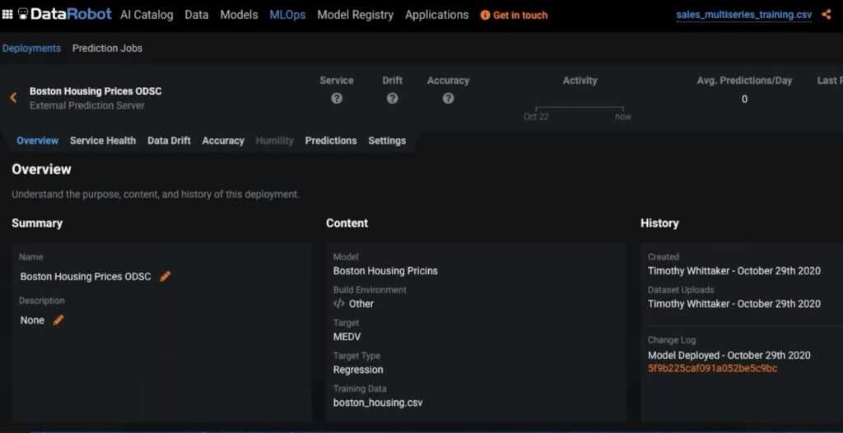Click the DataRobot logo
This screenshot has width=843, height=433.
pyautogui.click(x=65, y=15)
